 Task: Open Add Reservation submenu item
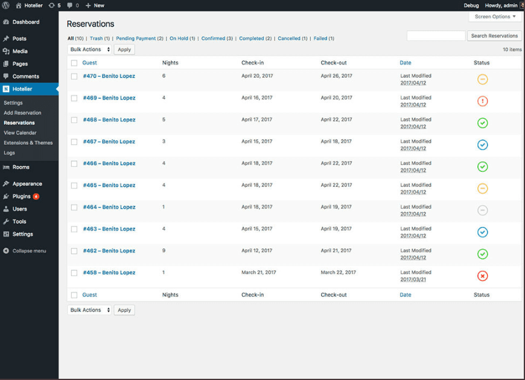(22, 113)
